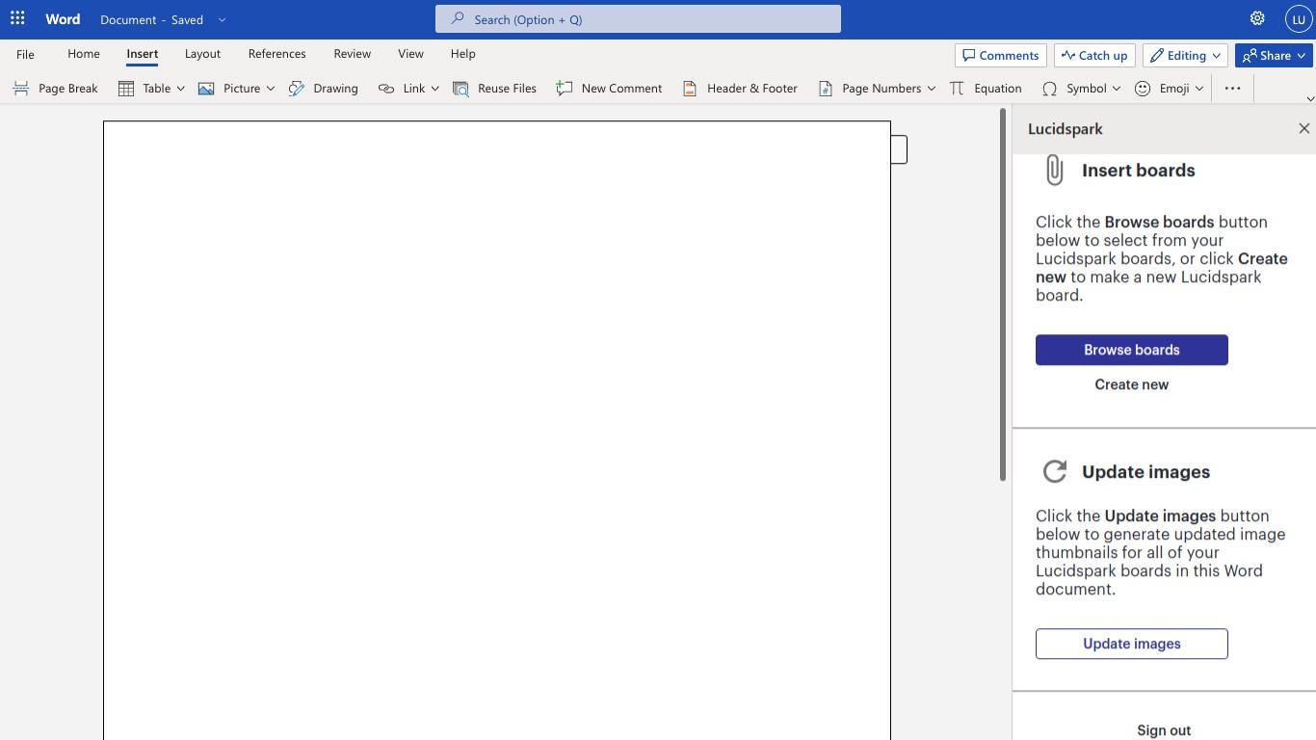
Task: Open the Comments pane
Action: [x=1001, y=55]
